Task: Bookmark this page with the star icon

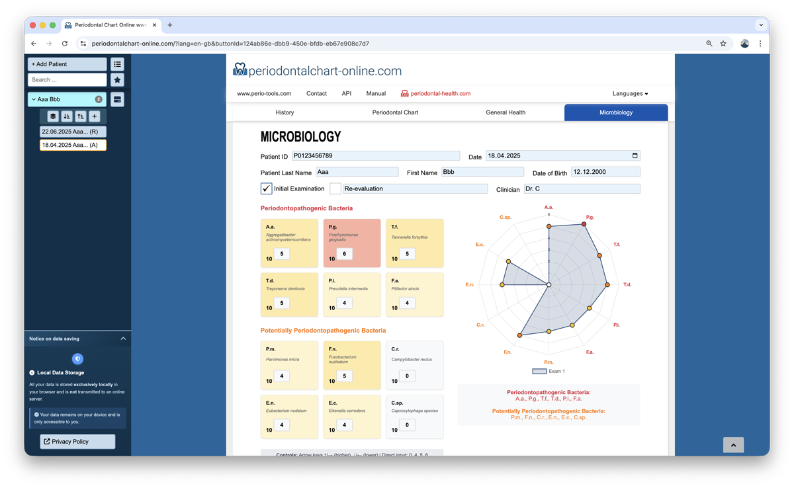Action: (x=723, y=44)
